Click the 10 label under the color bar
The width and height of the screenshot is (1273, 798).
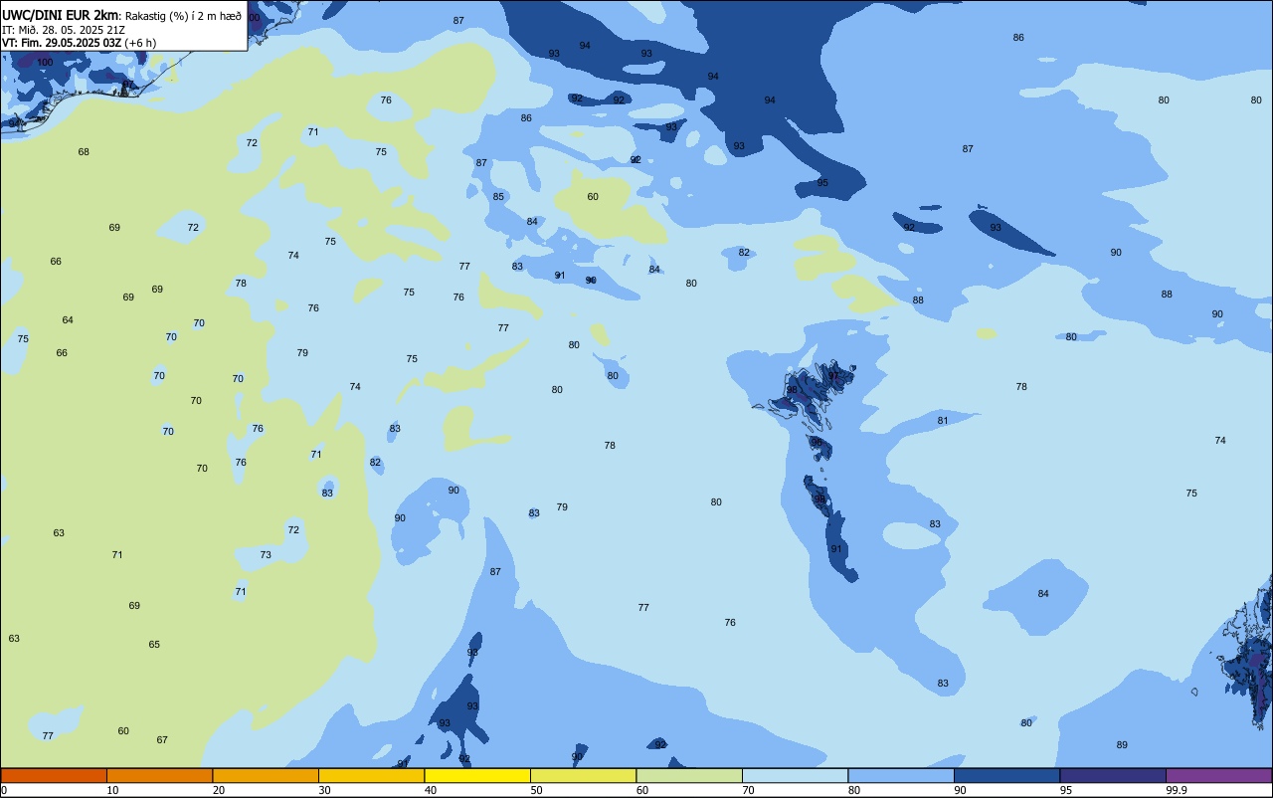(112, 790)
